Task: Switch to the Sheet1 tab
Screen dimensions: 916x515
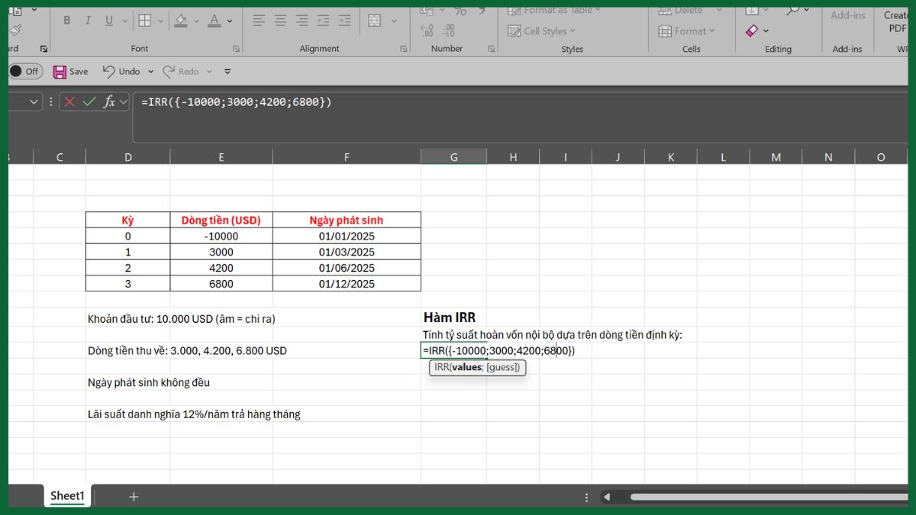Action: (67, 495)
